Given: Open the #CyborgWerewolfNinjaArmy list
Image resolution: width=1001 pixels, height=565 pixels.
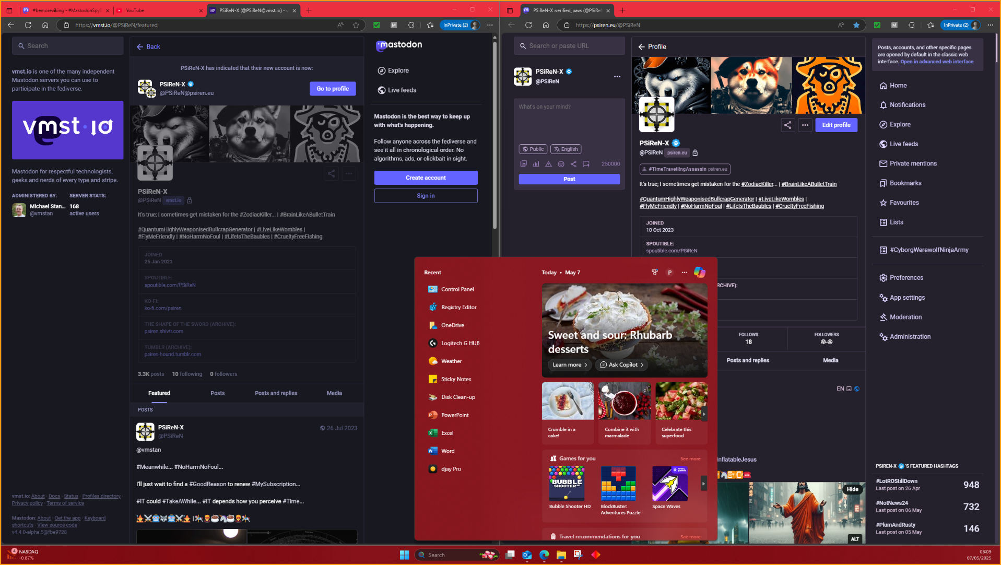Looking at the screenshot, I should [x=924, y=250].
